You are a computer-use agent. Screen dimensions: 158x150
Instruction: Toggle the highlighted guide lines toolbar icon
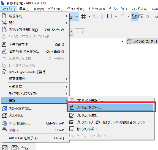coord(134,16)
